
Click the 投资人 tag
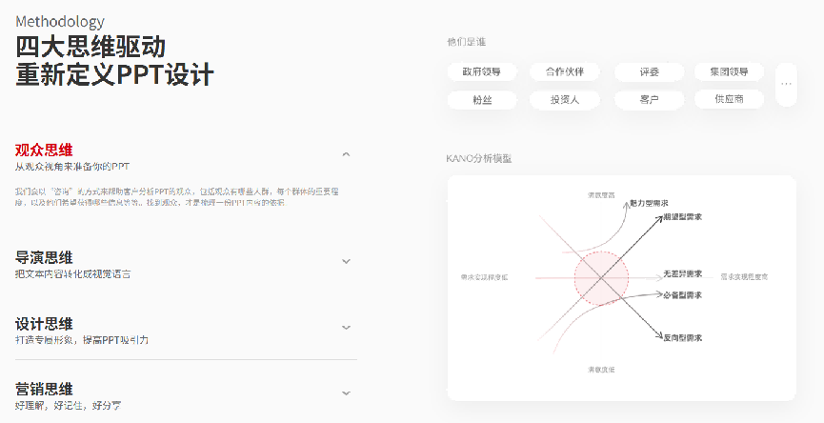tap(565, 99)
